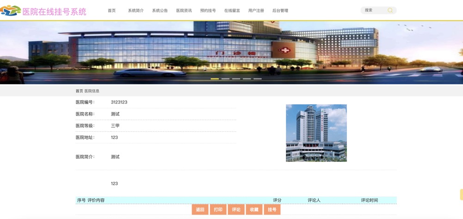This screenshot has width=463, height=219.
Task: Open the 系统简介 menu item
Action: pos(136,11)
